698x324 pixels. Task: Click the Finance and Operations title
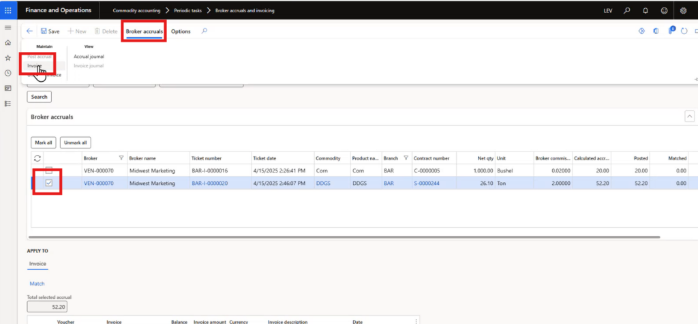[58, 10]
